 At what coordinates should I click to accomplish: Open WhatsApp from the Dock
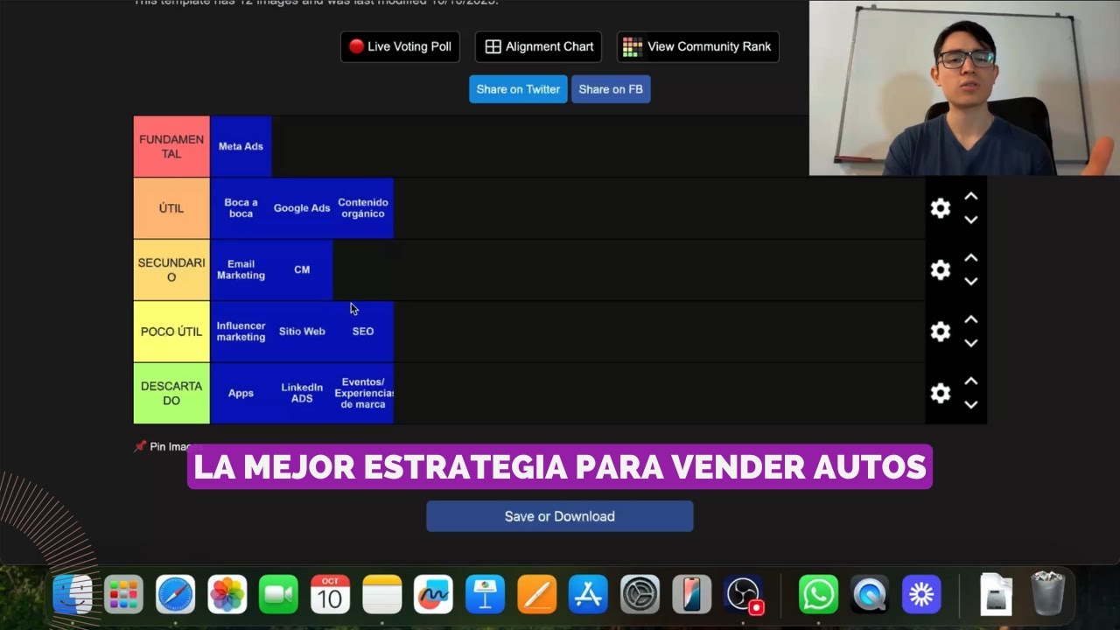point(818,595)
